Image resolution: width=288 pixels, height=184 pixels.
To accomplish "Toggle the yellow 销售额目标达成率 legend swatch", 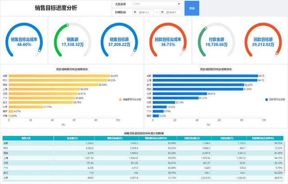I will point(121,99).
